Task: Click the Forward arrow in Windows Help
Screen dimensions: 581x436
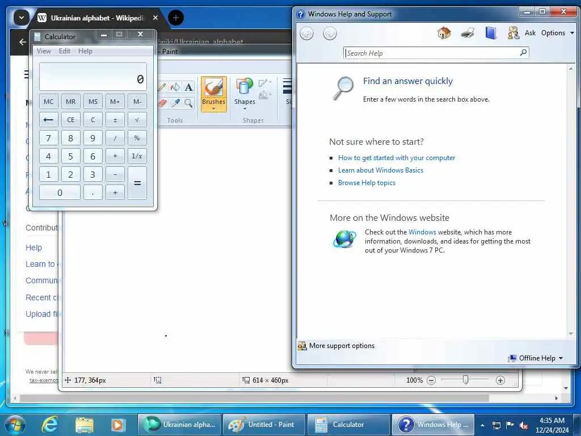Action: point(330,33)
